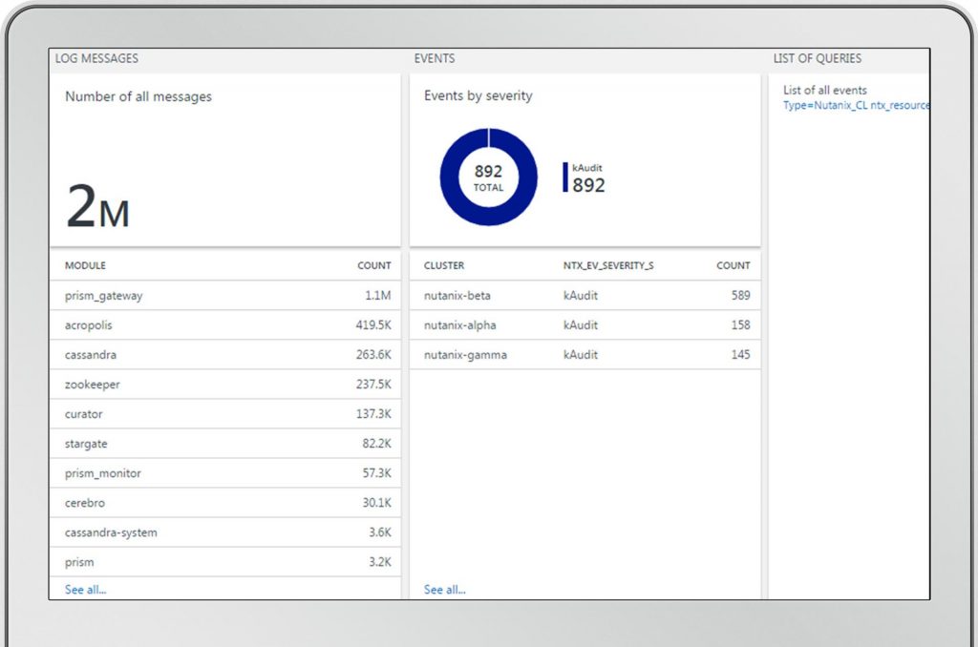Open the See all link under the module list
This screenshot has height=647, width=978.
85,590
